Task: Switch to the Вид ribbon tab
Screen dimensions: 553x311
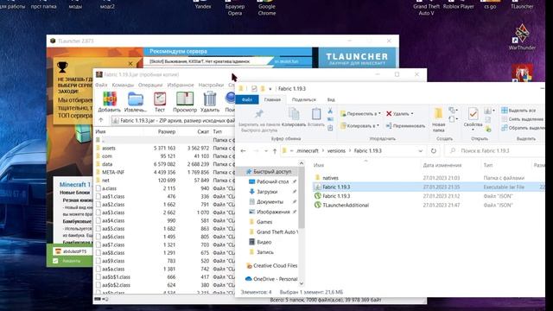Action: (x=331, y=100)
